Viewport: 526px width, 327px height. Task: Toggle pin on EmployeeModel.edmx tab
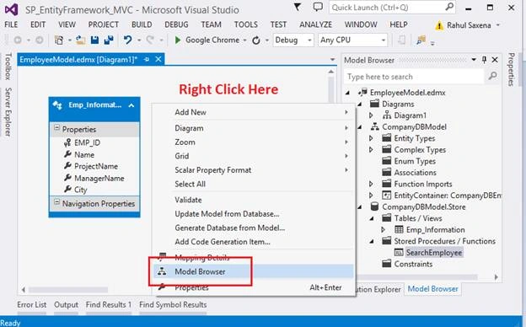point(147,59)
